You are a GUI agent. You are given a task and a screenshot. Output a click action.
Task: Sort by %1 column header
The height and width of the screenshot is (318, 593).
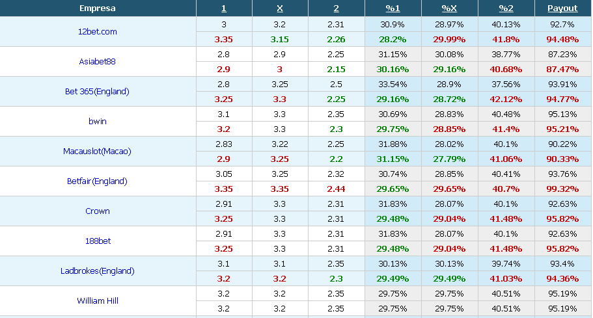393,8
